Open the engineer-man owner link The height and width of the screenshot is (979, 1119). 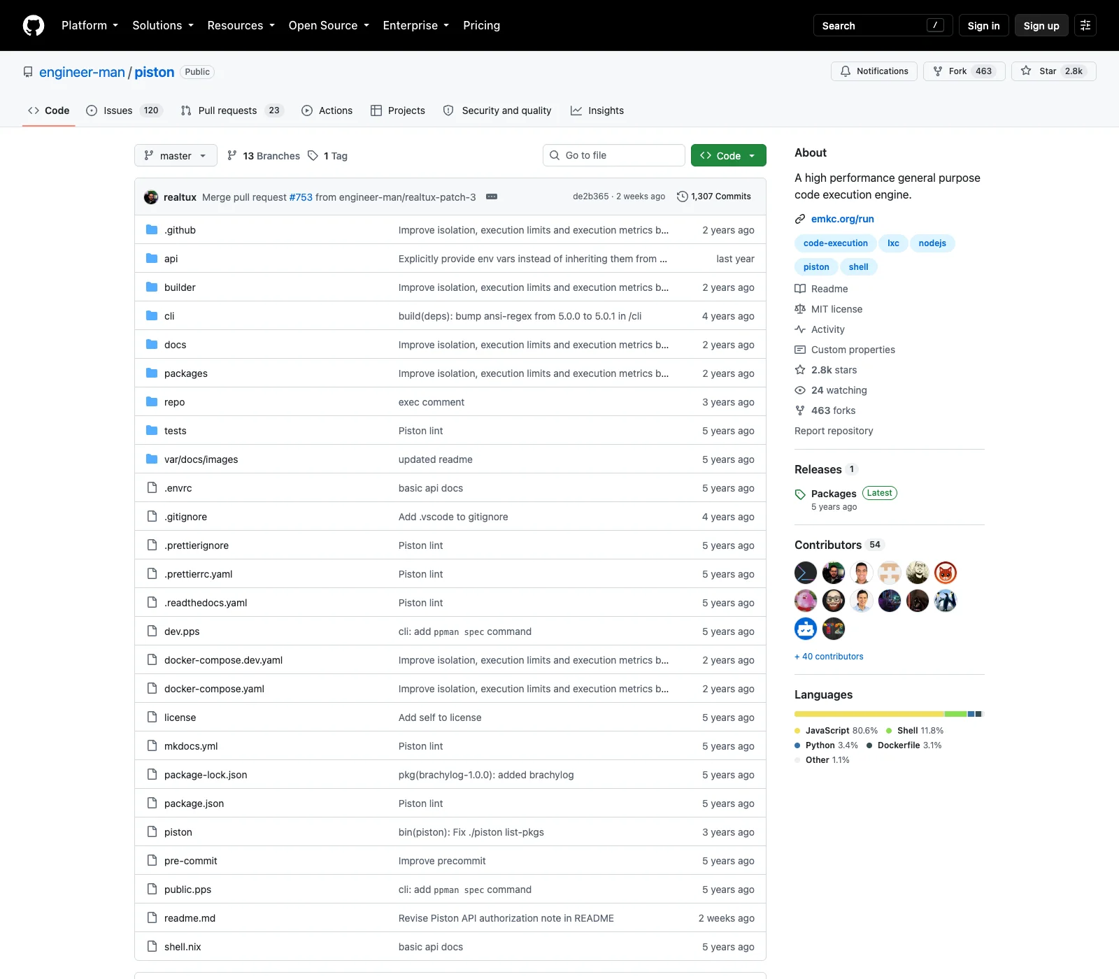pos(82,72)
